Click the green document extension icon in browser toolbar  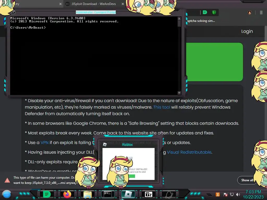click(205, 12)
